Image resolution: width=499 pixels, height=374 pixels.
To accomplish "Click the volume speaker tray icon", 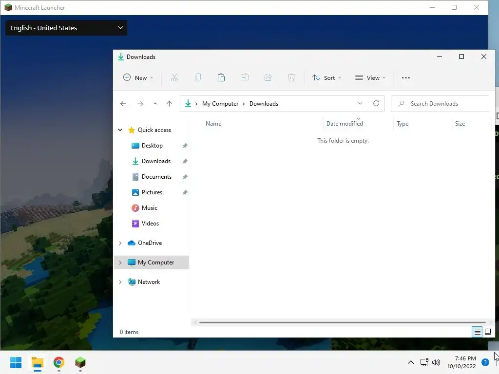I will (436, 362).
